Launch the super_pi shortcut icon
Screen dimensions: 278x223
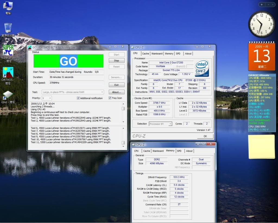point(8,53)
